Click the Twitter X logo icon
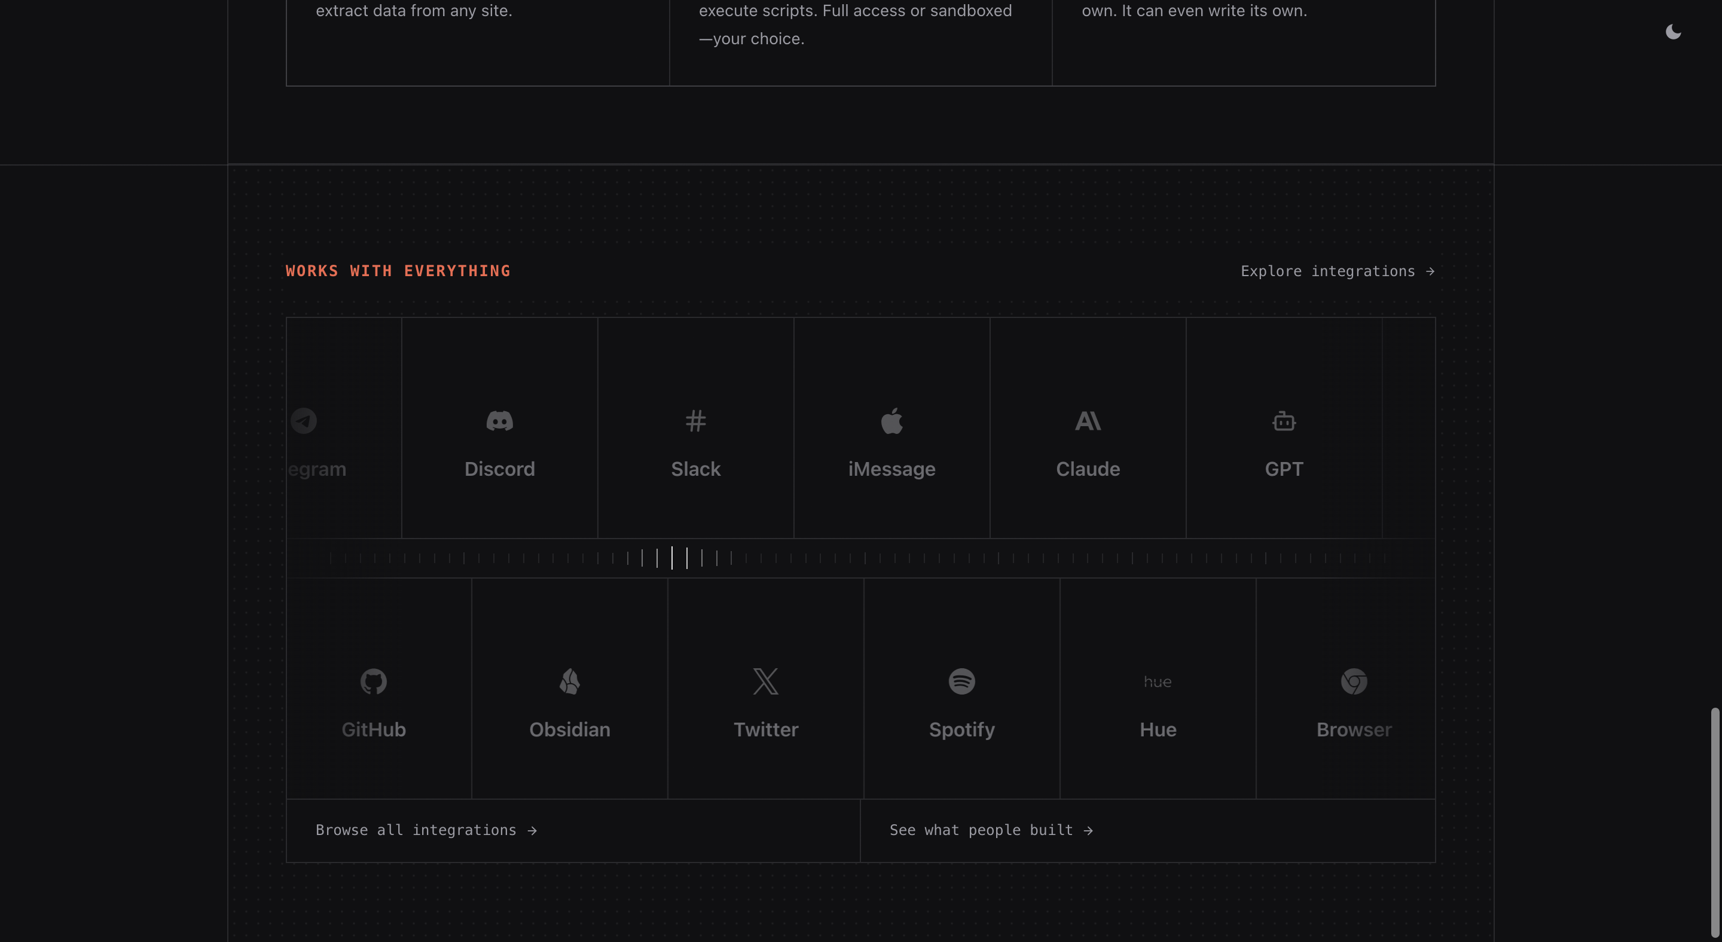 [x=765, y=681]
